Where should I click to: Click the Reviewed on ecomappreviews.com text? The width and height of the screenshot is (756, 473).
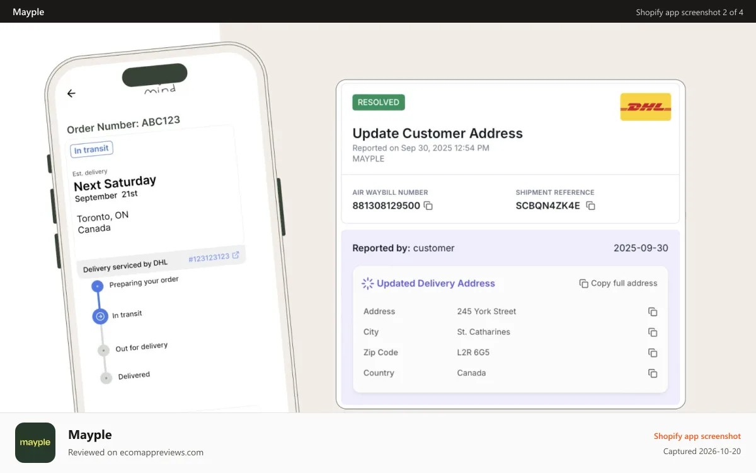[136, 452]
